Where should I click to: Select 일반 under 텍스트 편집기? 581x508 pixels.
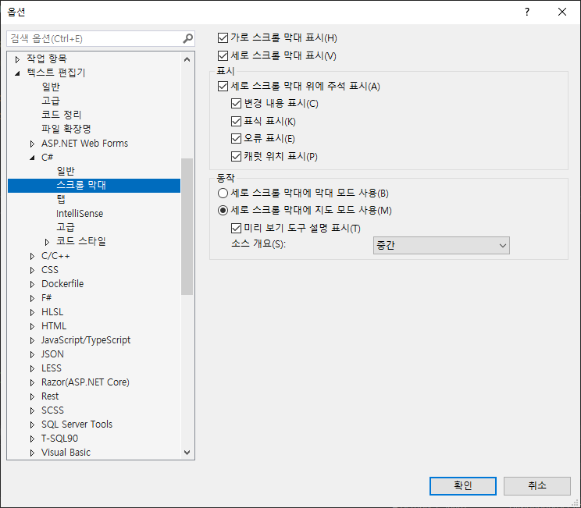[51, 87]
